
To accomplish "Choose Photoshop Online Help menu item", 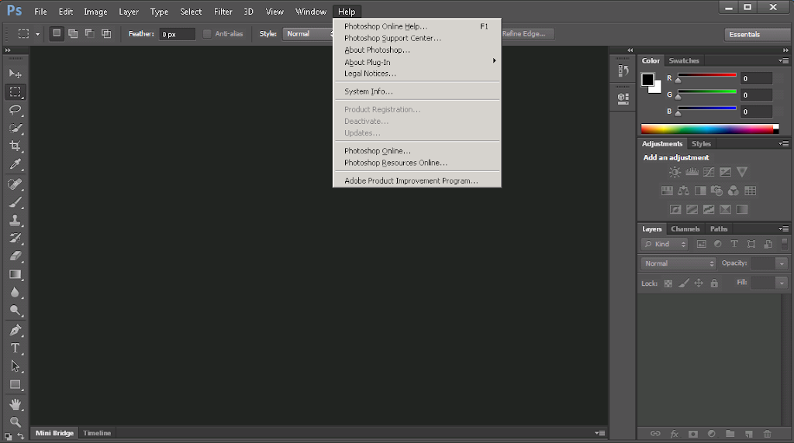I will pos(417,26).
